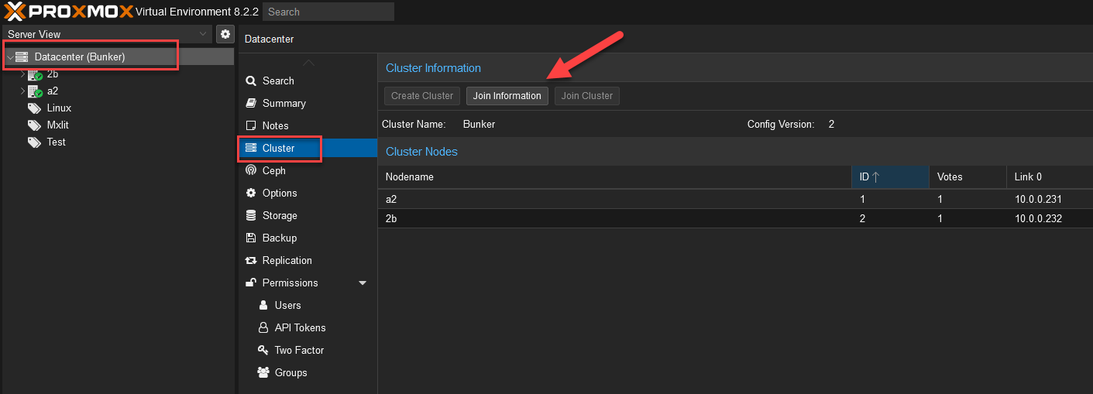Open the Storage menu item
1093x394 pixels.
(x=308, y=215)
